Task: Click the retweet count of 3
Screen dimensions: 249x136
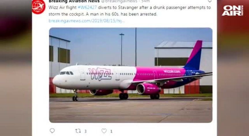Action: 85,131
